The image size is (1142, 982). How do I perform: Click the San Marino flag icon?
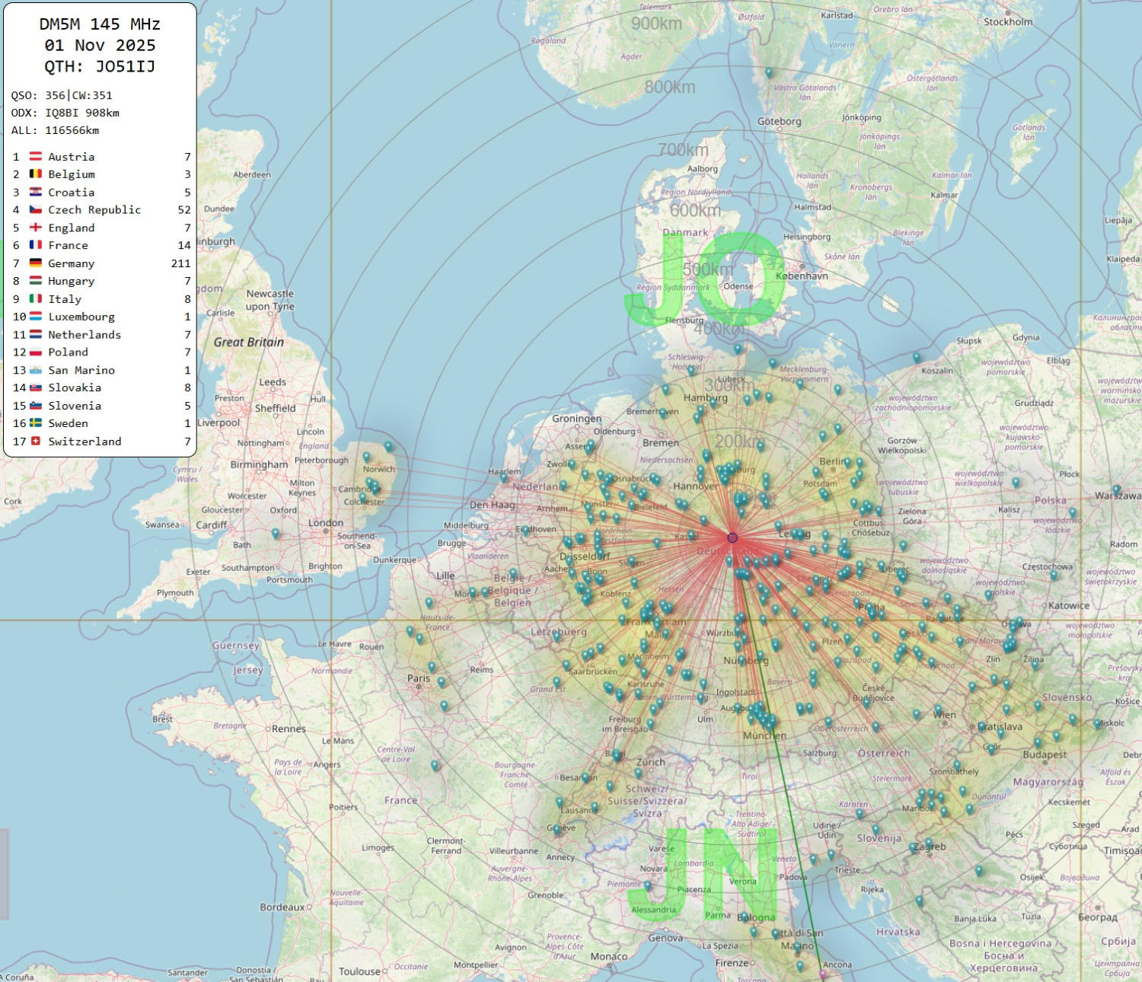[x=36, y=370]
